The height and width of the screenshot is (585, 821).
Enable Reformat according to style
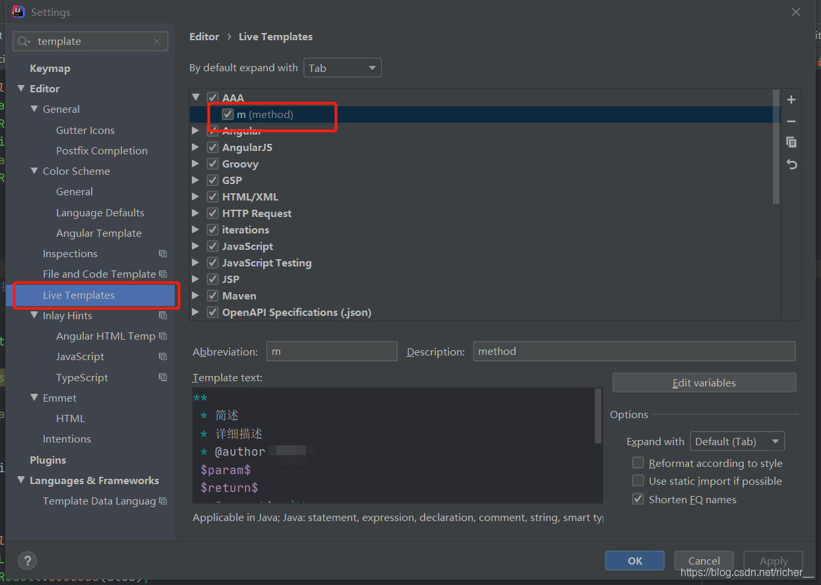(x=638, y=463)
